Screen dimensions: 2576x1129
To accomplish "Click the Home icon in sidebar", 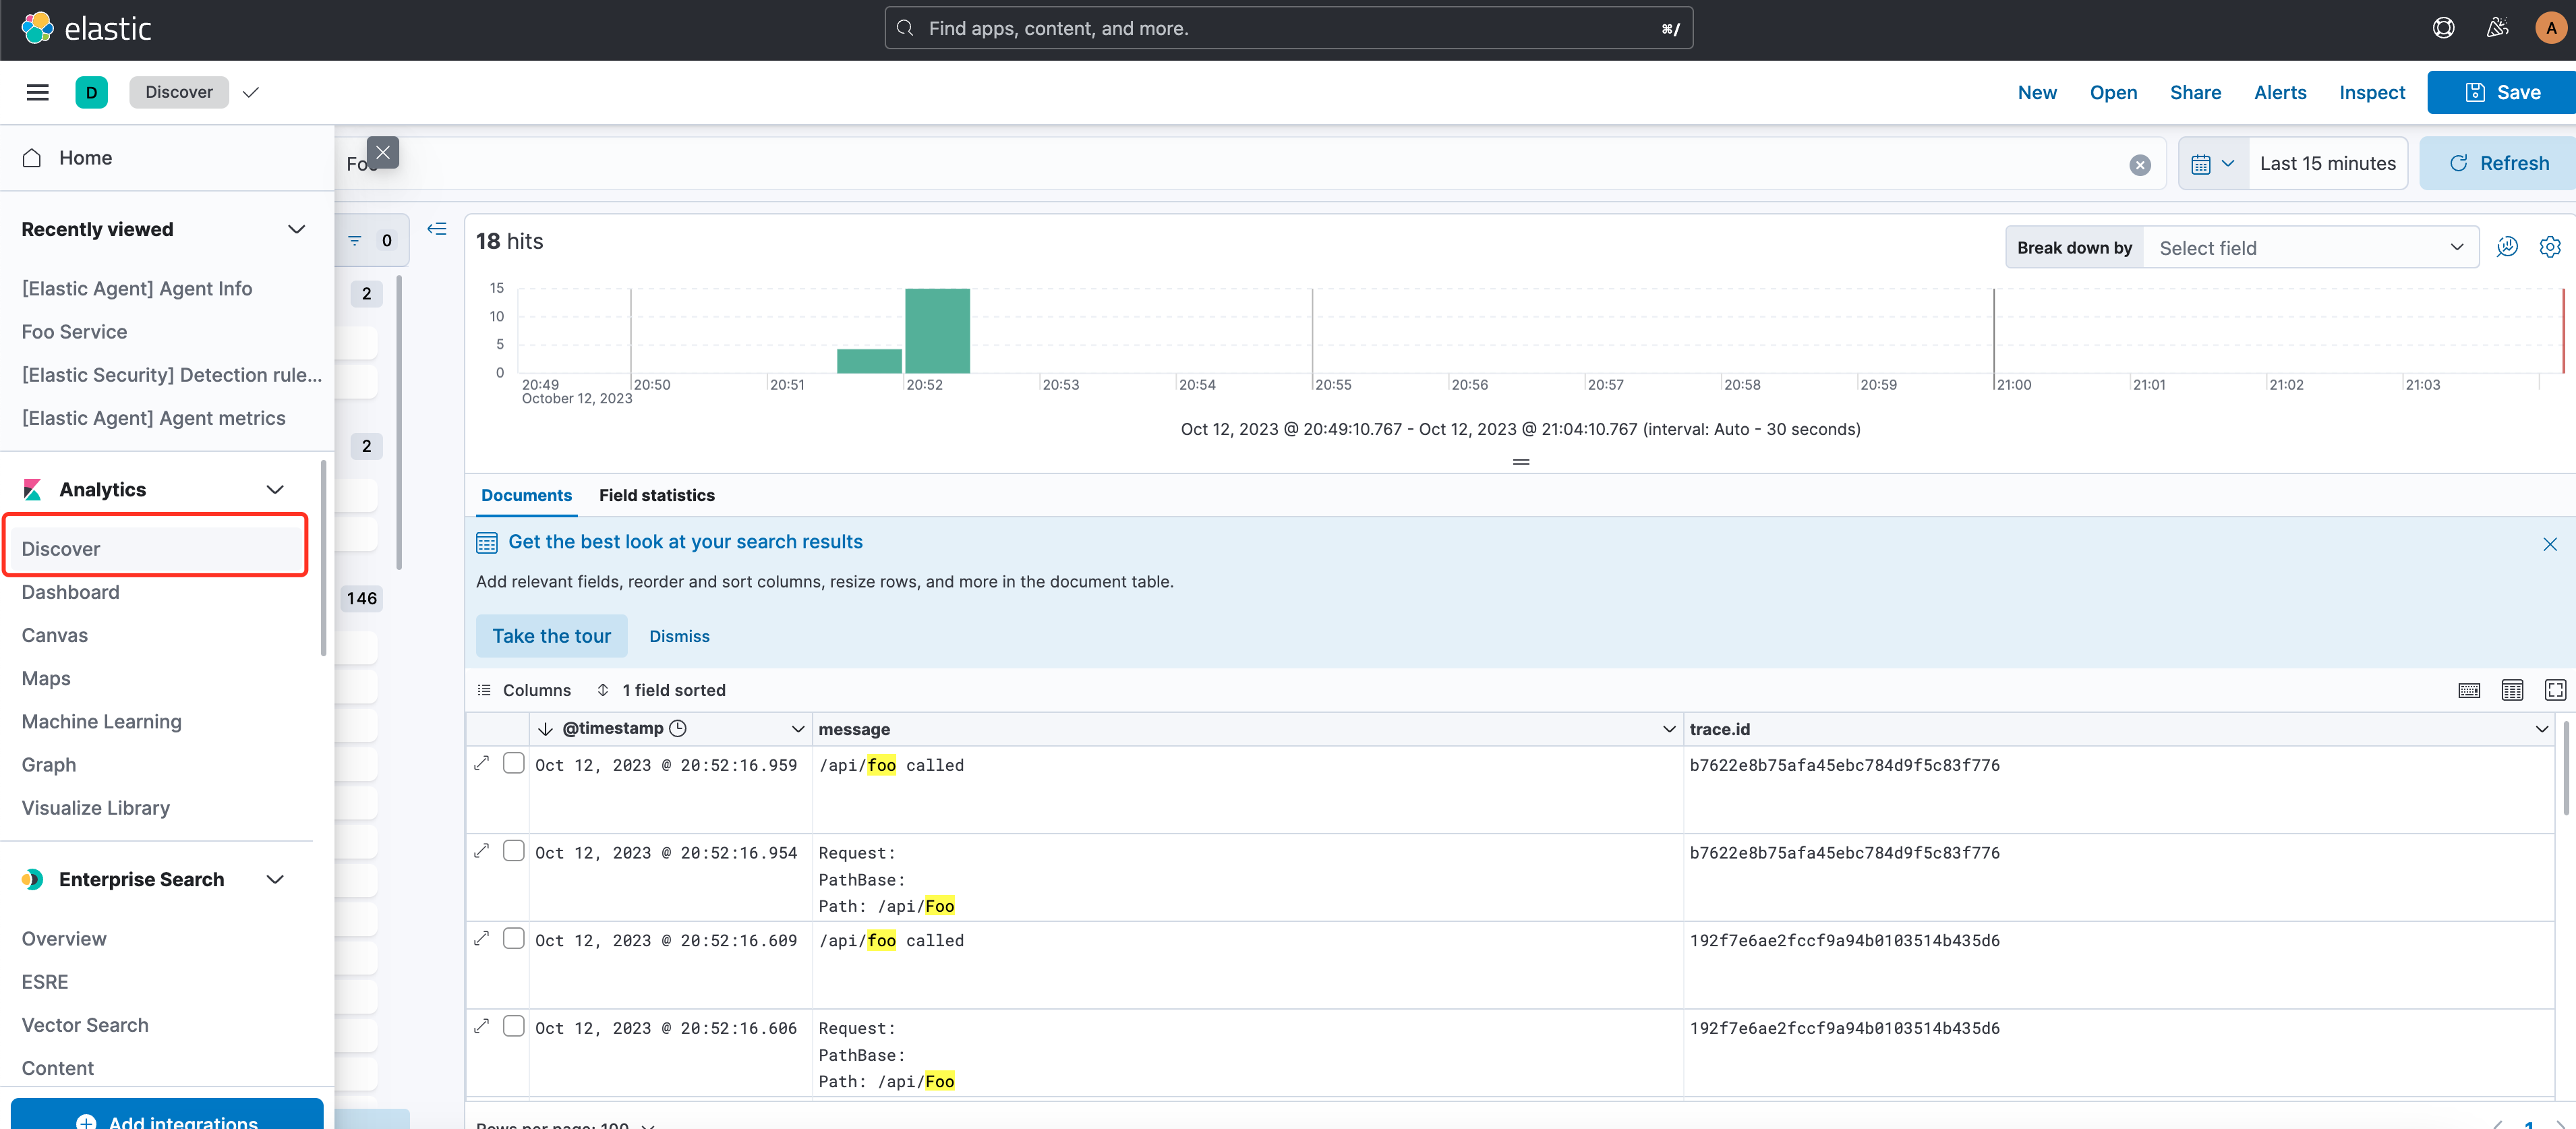I will [32, 158].
